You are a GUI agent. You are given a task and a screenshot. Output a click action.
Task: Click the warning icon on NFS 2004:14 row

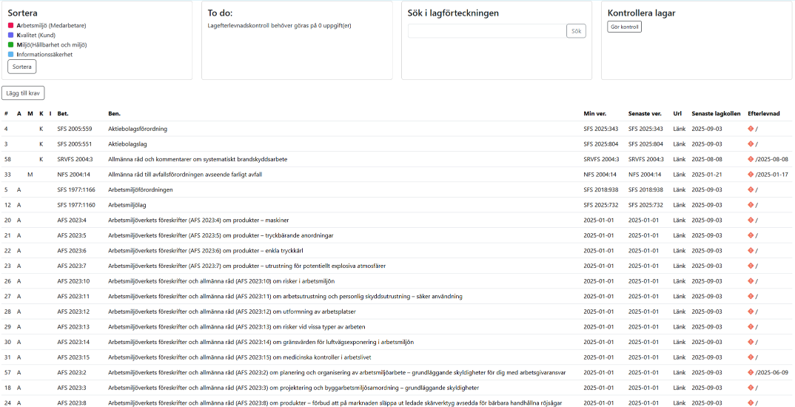pos(751,175)
